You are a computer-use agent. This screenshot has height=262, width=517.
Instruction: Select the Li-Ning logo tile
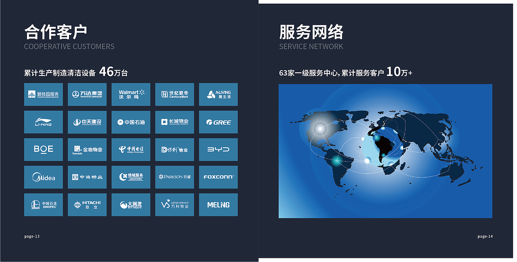(44, 122)
